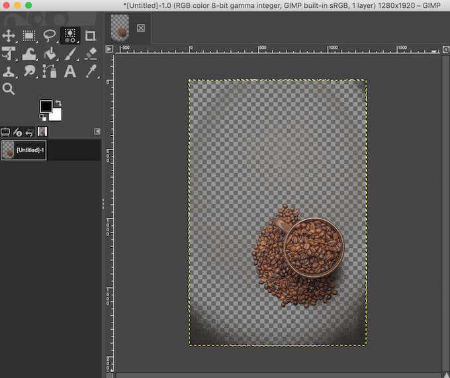Select the Eraser tool
Image resolution: width=450 pixels, height=378 pixels.
90,53
